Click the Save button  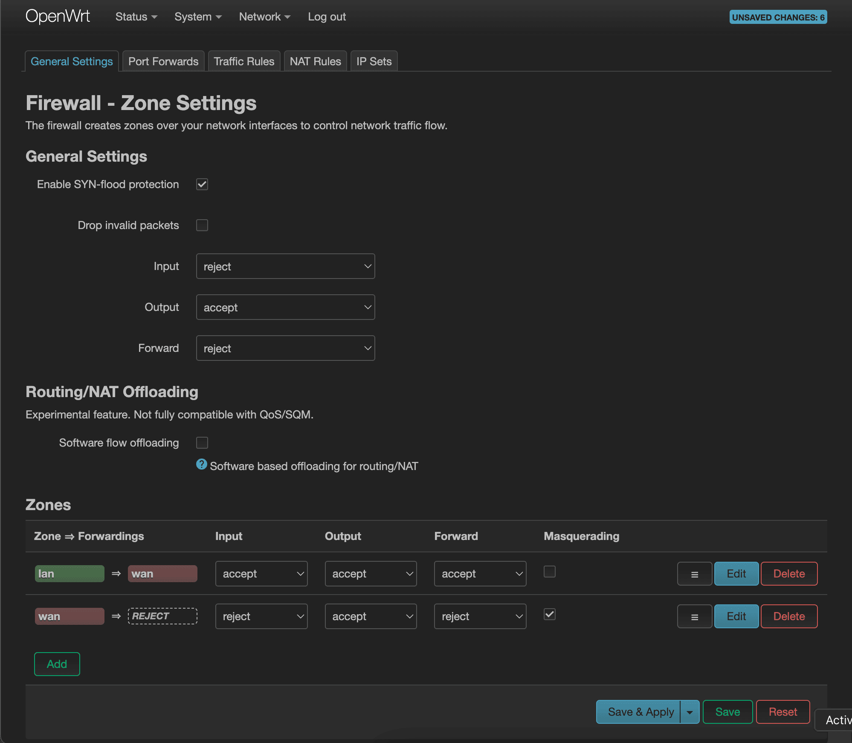coord(727,712)
